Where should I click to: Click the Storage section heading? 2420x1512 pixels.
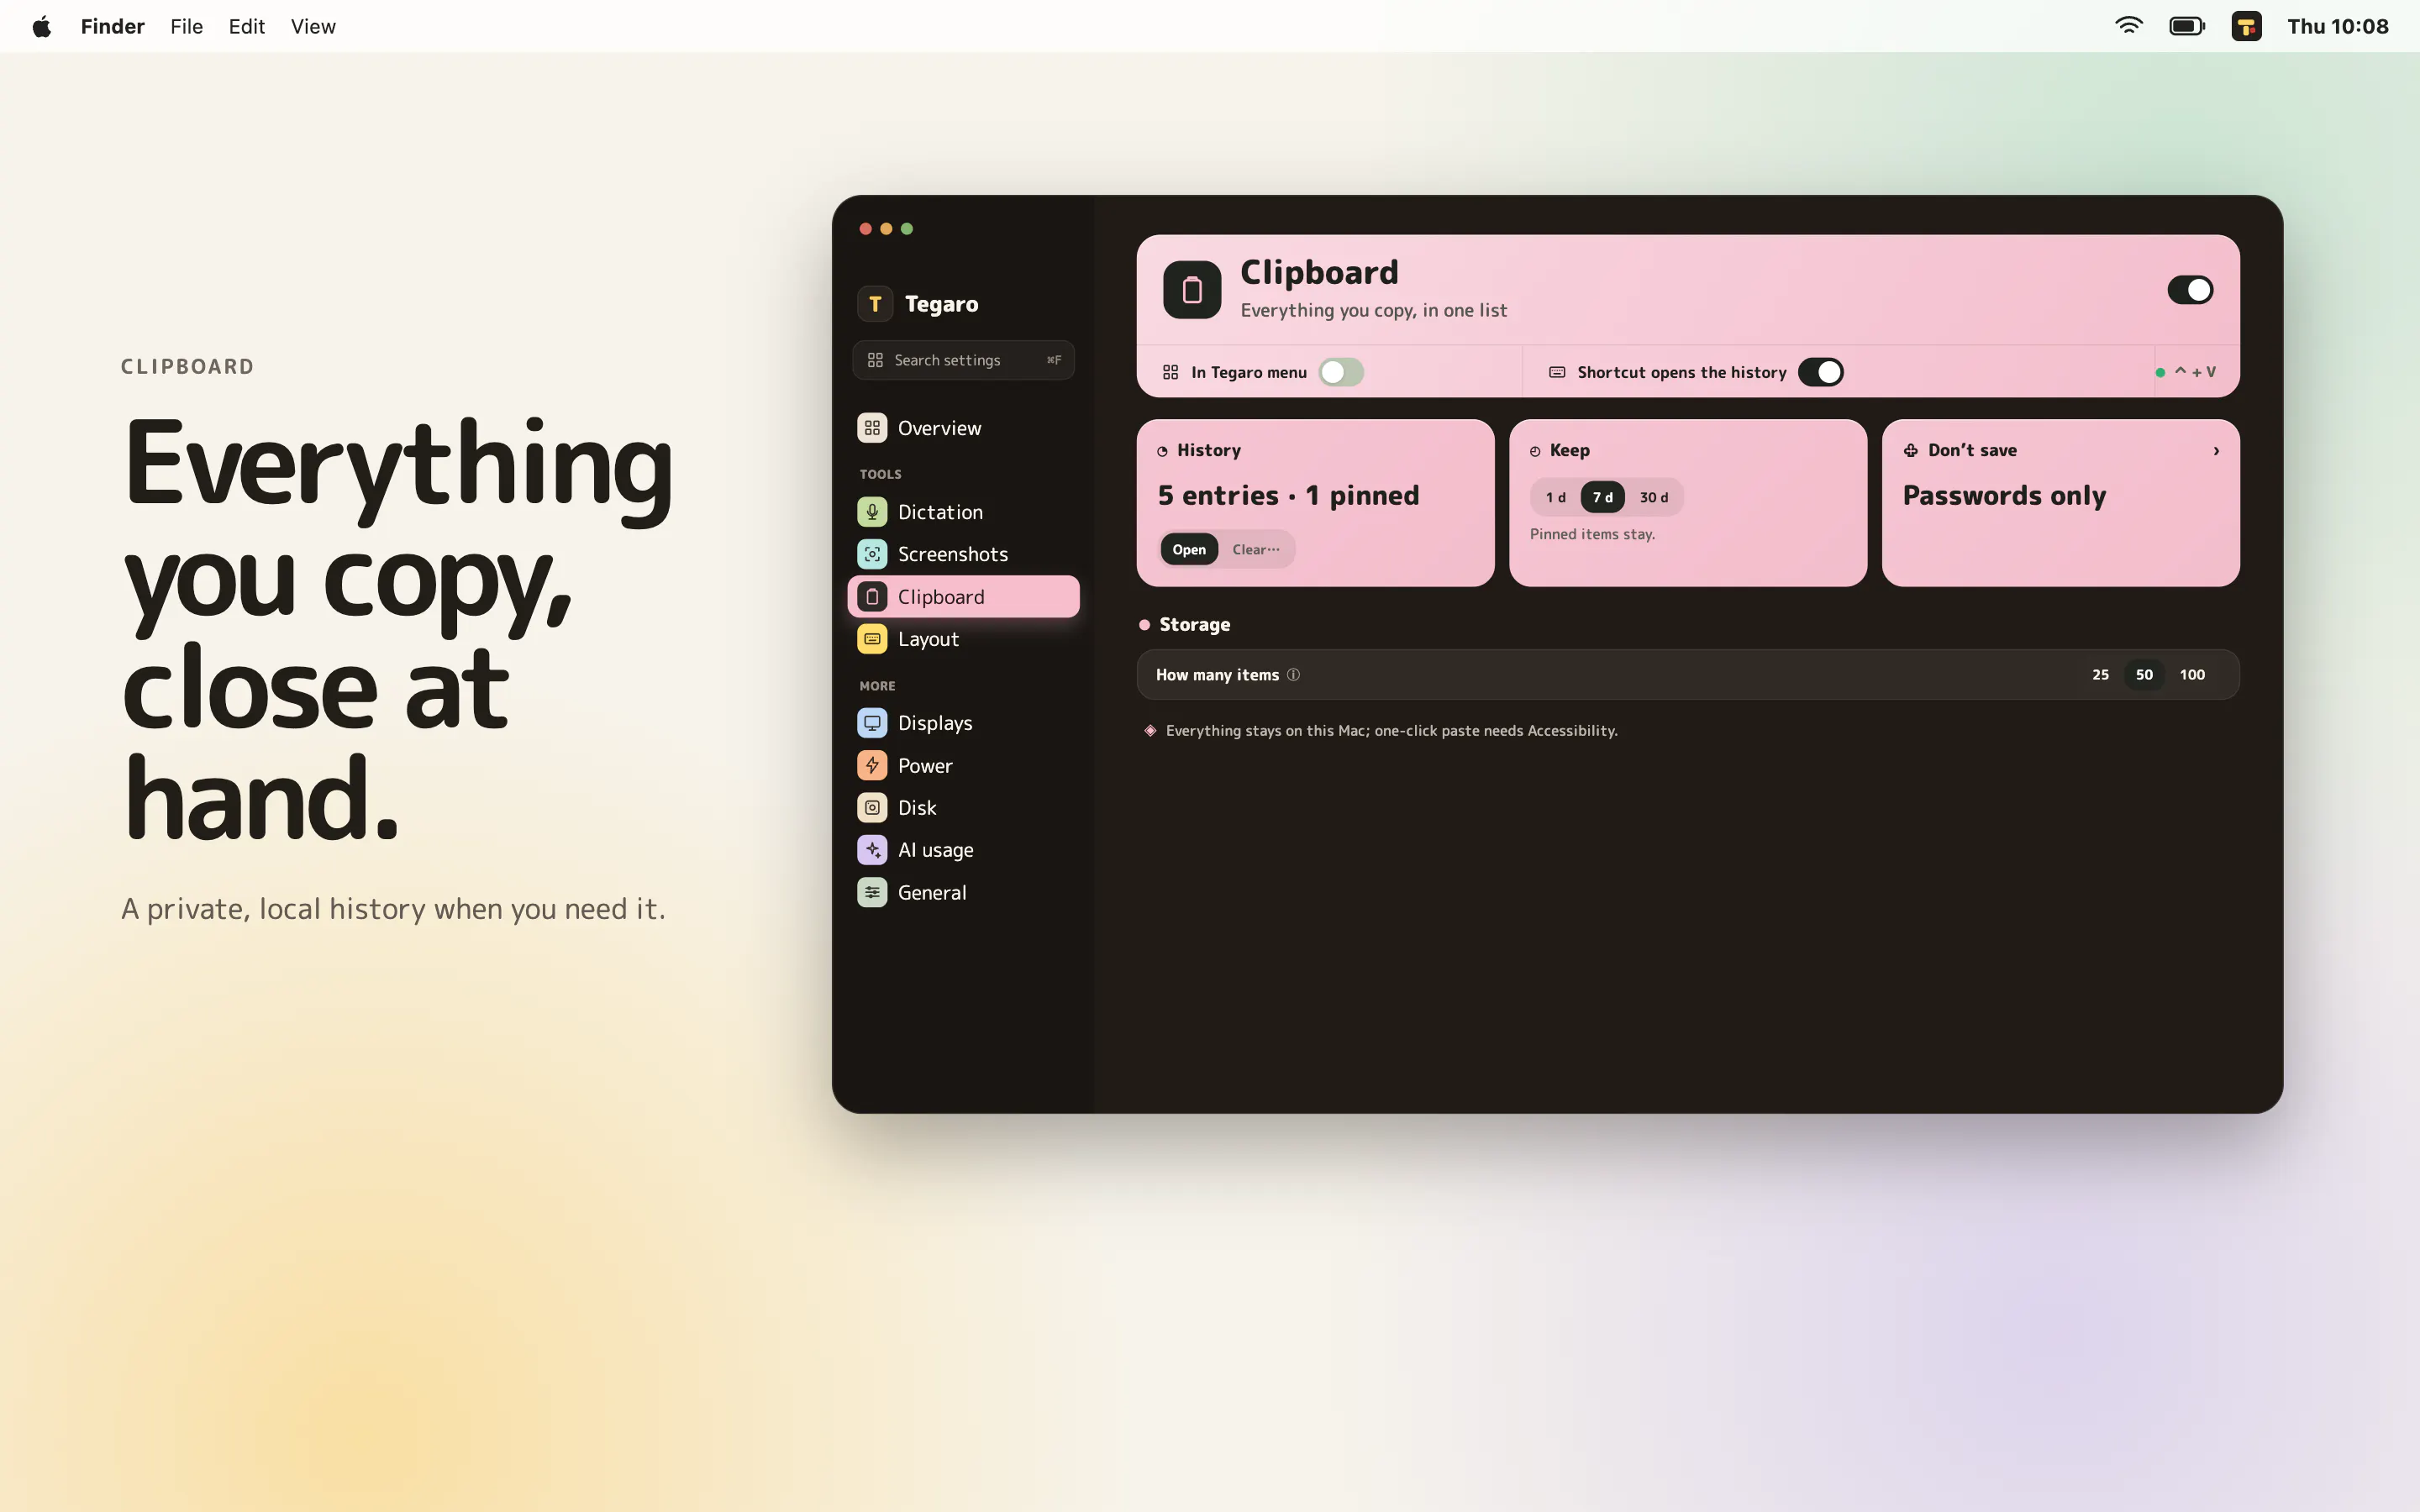point(1194,625)
